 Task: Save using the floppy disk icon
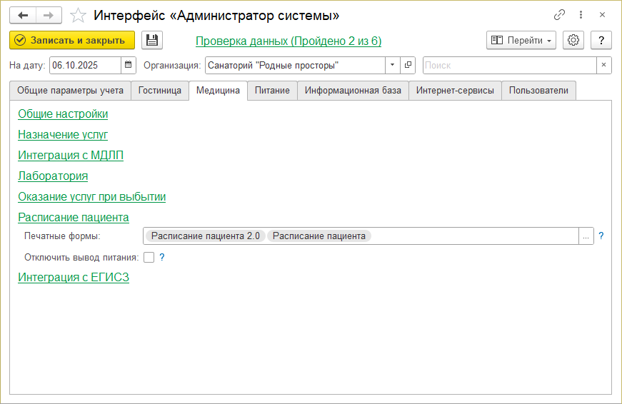pos(152,41)
